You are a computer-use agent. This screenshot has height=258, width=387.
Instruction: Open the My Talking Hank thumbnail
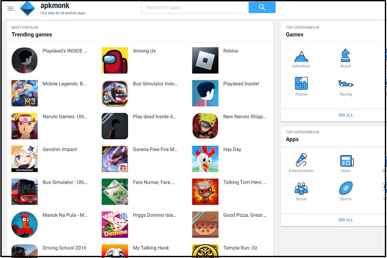coord(115,250)
